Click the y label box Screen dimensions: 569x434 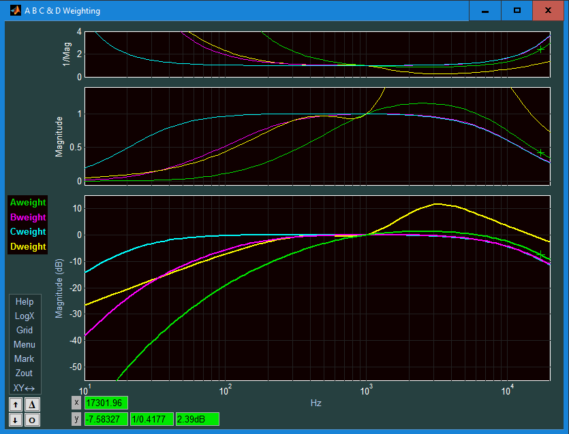click(x=76, y=419)
